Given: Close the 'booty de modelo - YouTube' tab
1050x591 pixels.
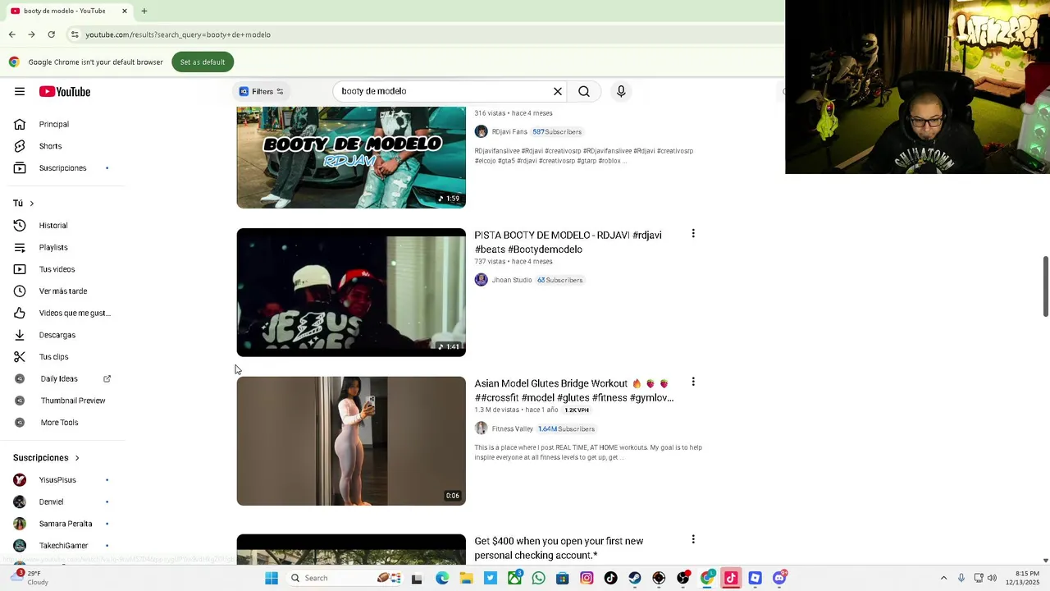Looking at the screenshot, I should click(x=125, y=11).
